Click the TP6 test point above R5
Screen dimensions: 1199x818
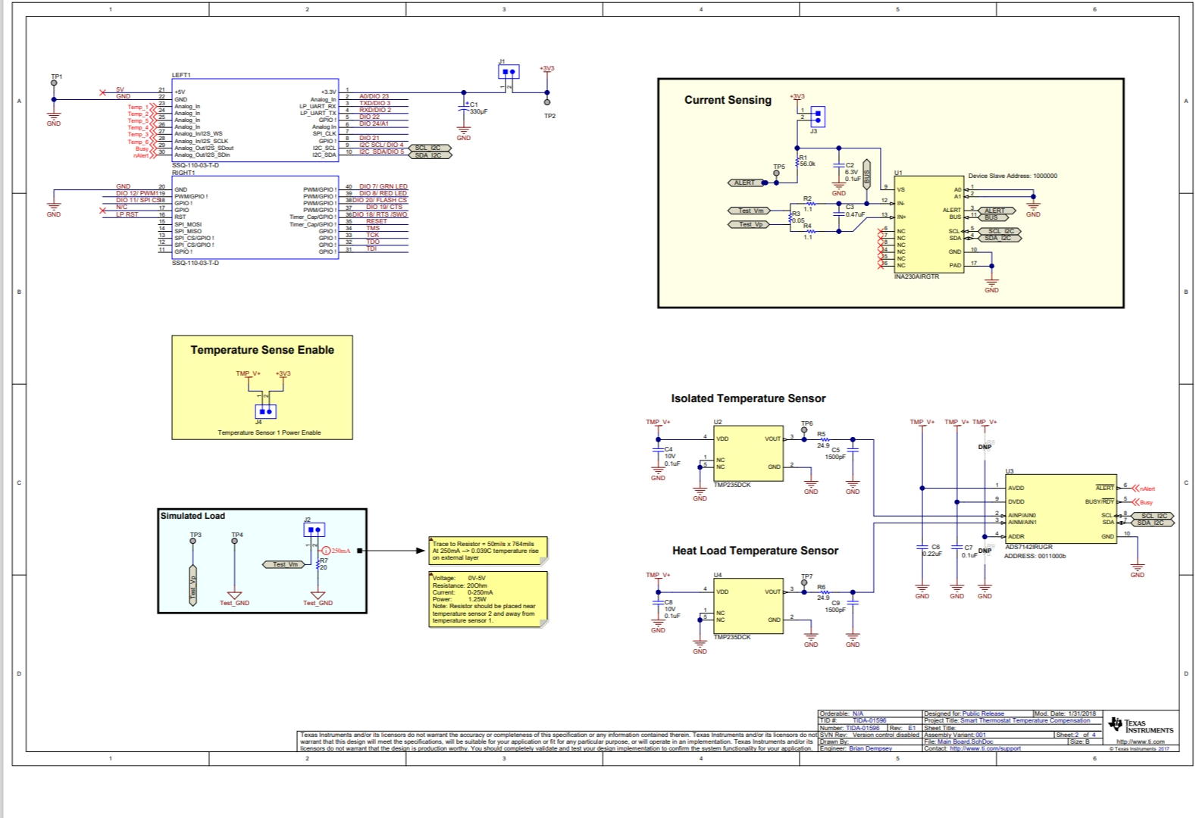[x=804, y=430]
